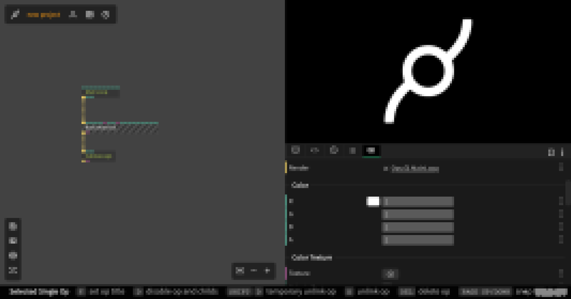Screen dimensions: 571x299
Task: Click the cables logo in the top toolbar
Action: pos(15,15)
